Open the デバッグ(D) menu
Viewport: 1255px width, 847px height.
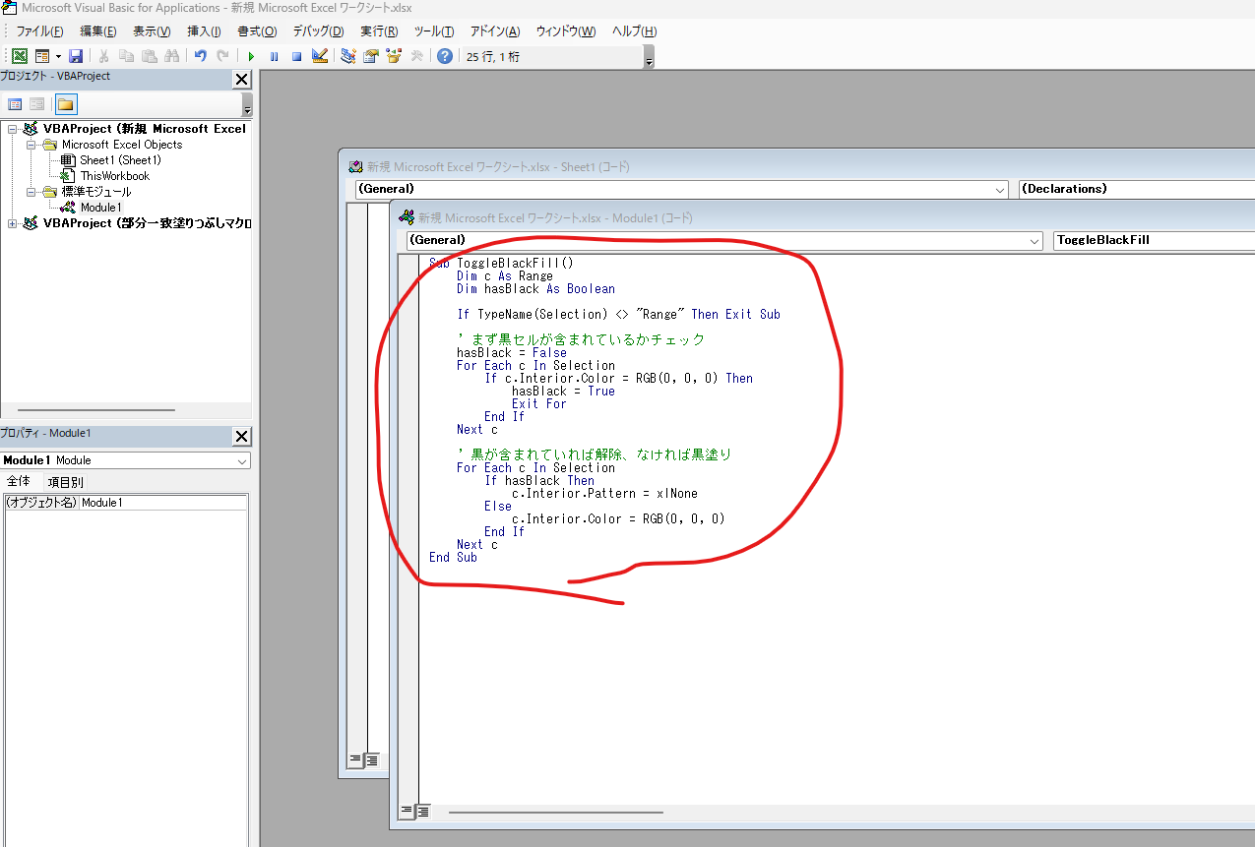(318, 31)
